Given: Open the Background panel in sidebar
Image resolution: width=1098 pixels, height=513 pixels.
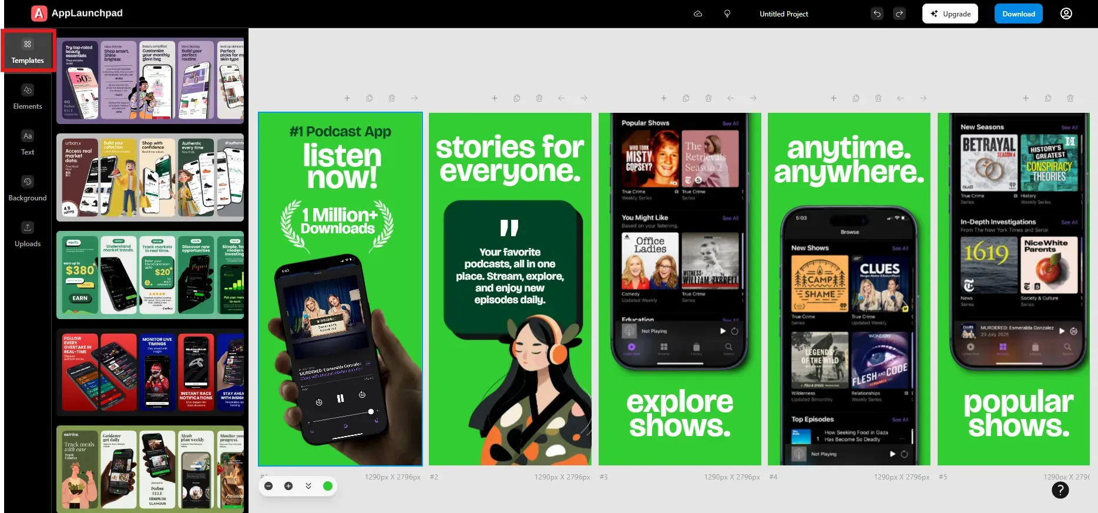Looking at the screenshot, I should [28, 189].
